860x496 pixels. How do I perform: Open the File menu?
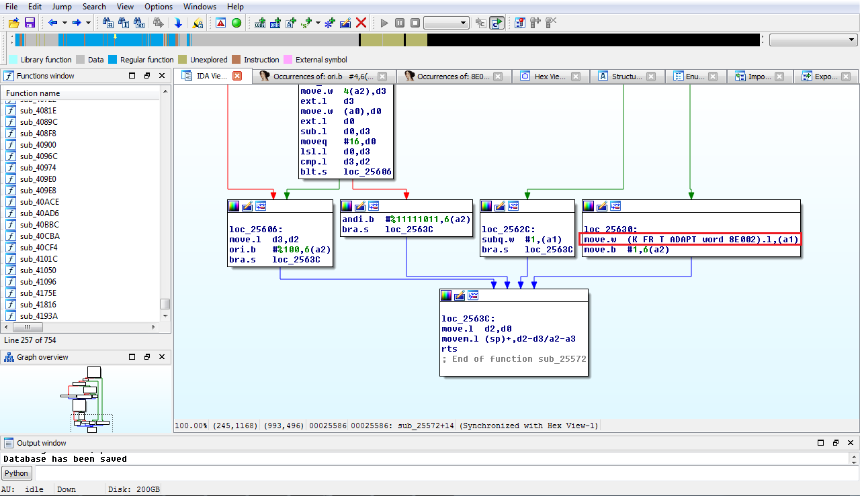(x=11, y=7)
